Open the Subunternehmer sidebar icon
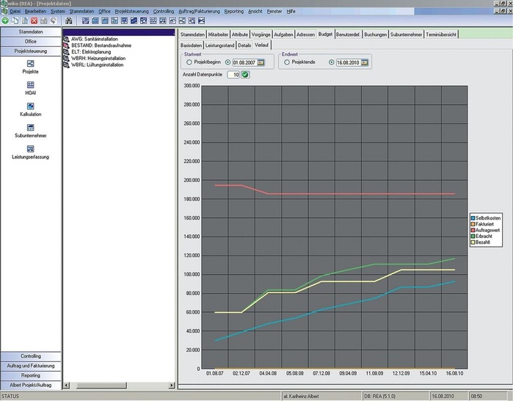This screenshot has height=401, width=513. [x=31, y=129]
